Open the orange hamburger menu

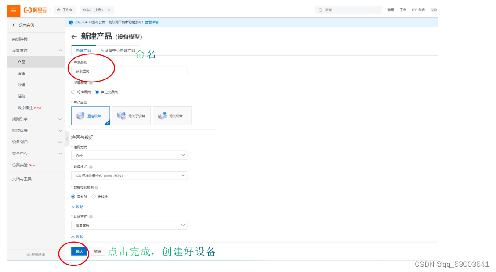click(13, 10)
